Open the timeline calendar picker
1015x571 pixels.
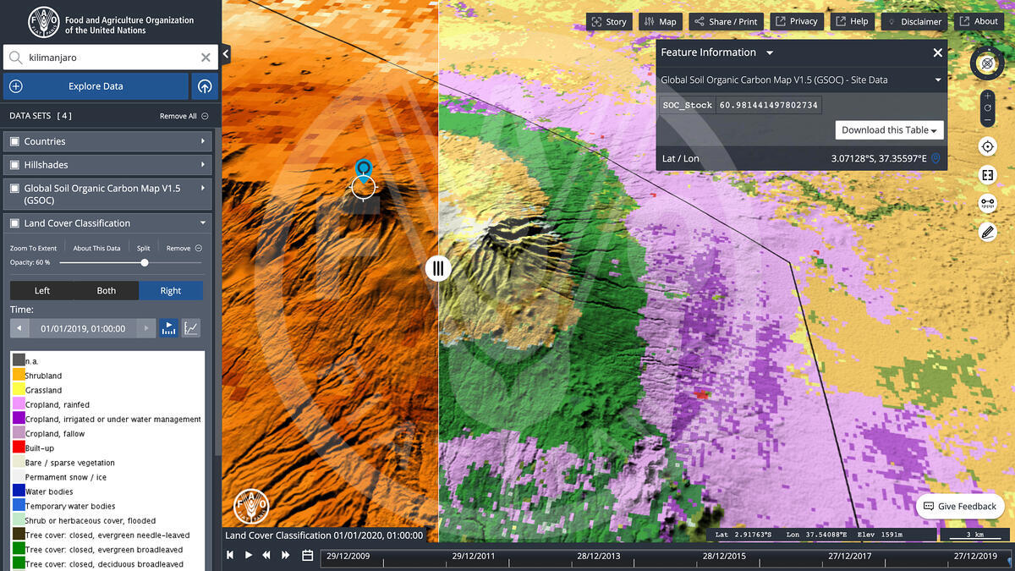point(308,555)
